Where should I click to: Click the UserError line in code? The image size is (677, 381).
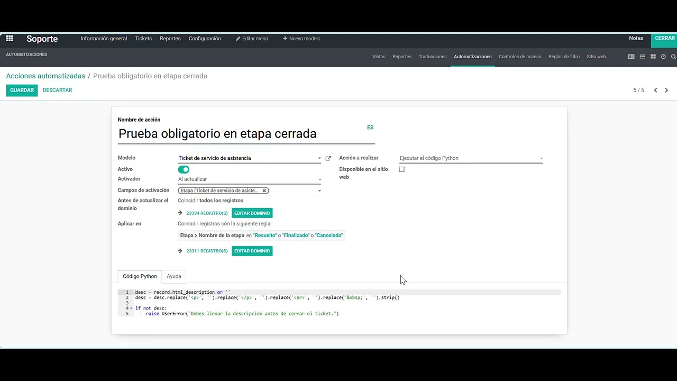tap(242, 314)
